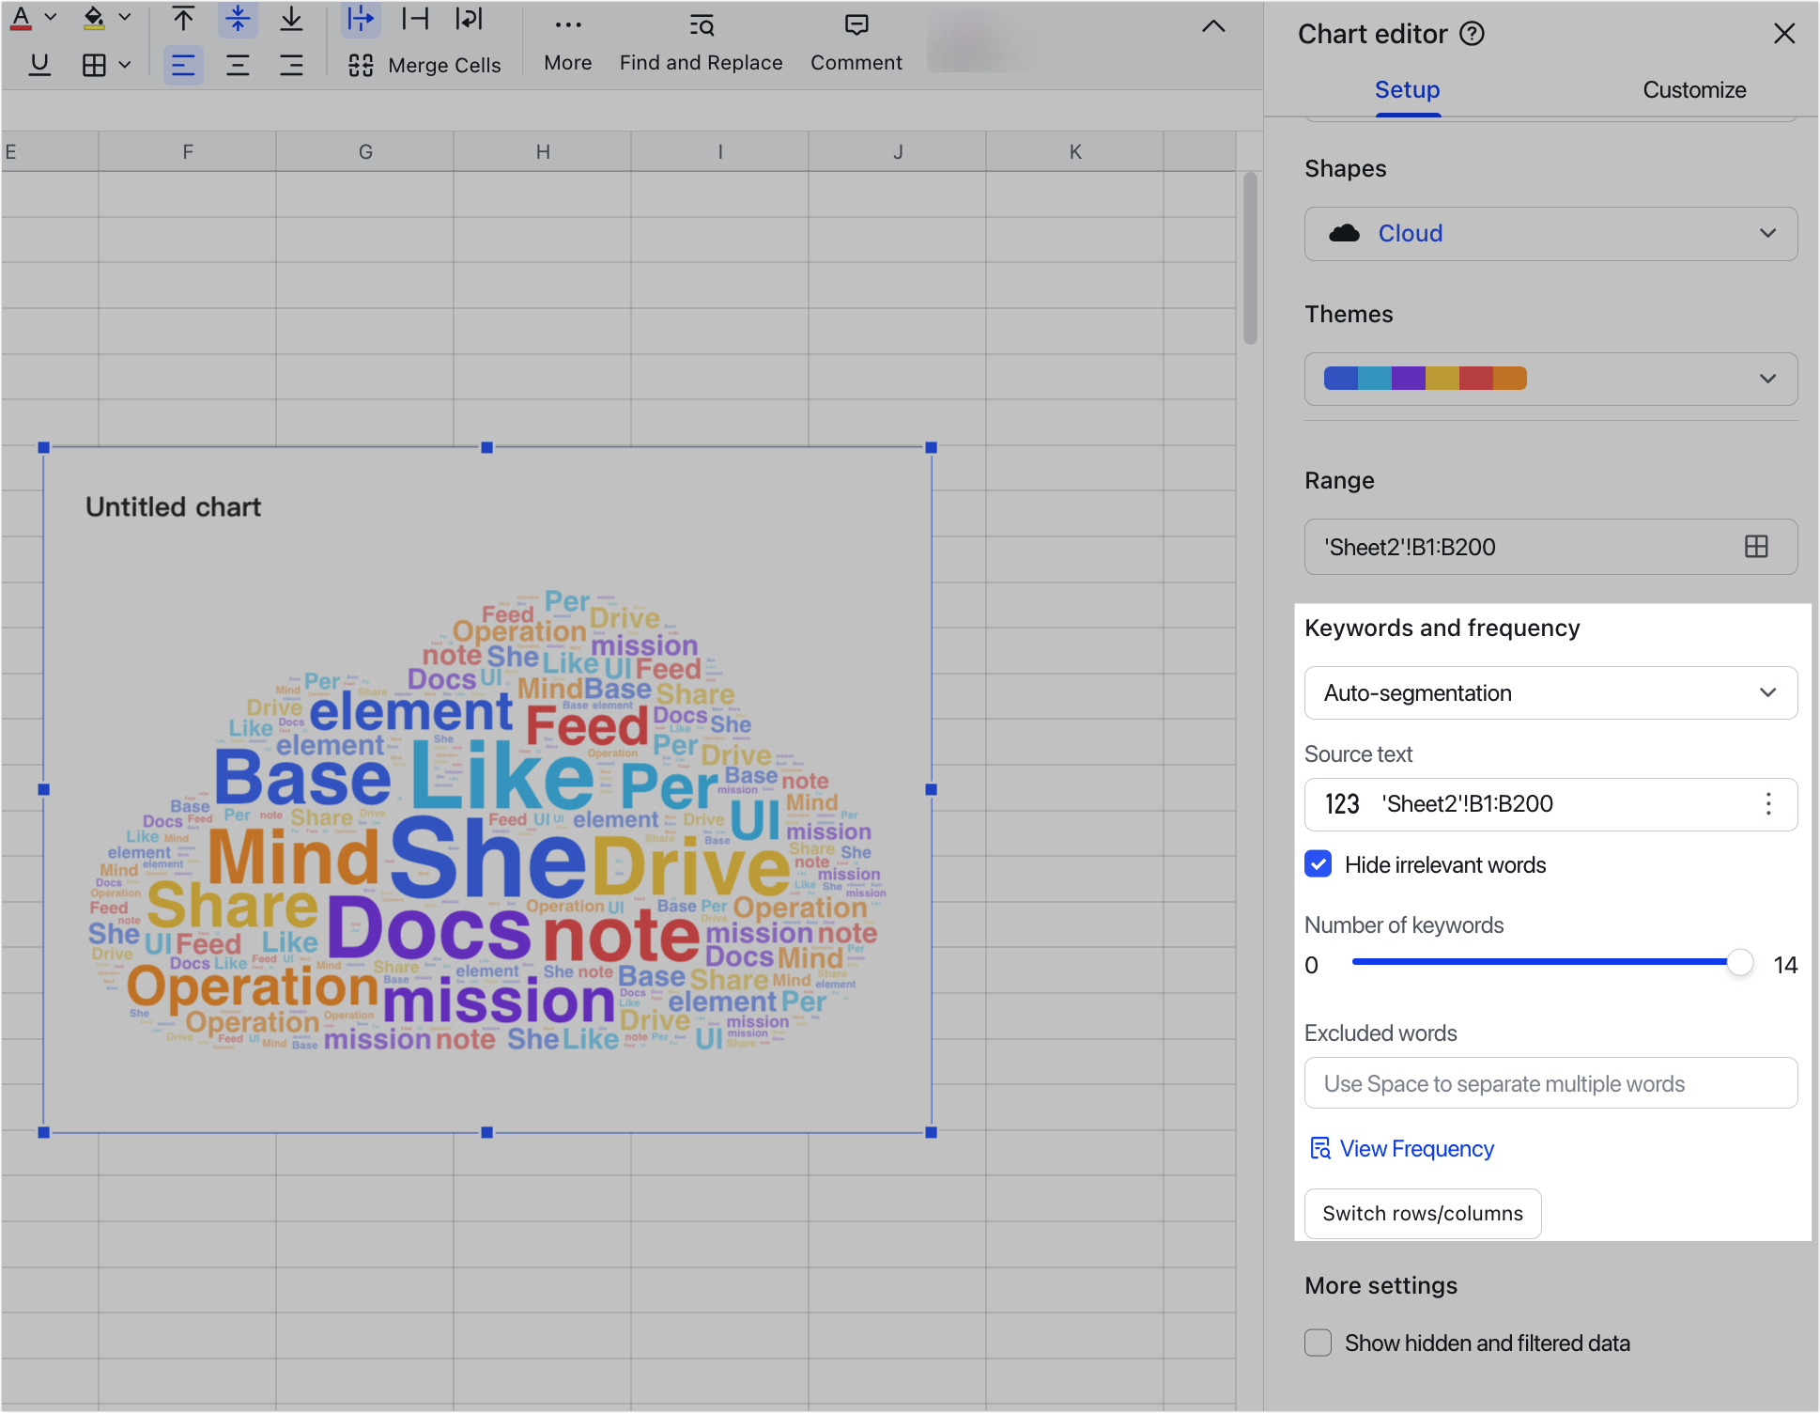Align text to the right
The width and height of the screenshot is (1820, 1413).
[x=292, y=65]
